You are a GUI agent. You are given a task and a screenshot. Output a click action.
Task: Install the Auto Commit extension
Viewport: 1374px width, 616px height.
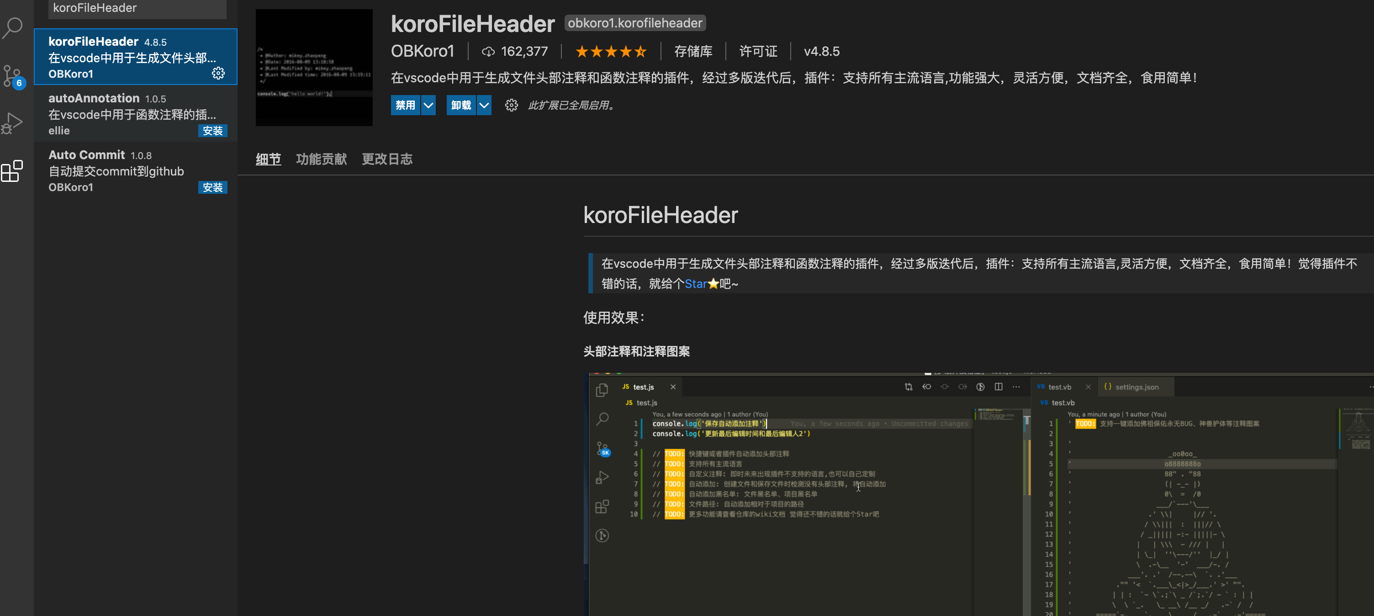[212, 187]
